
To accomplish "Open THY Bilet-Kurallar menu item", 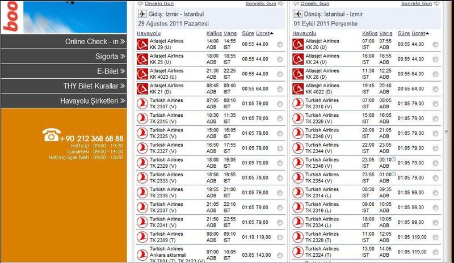I will [64, 86].
